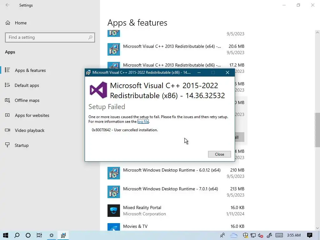320x240 pixels.
Task: Click the Default apps icon in sidebar
Action: click(7, 85)
